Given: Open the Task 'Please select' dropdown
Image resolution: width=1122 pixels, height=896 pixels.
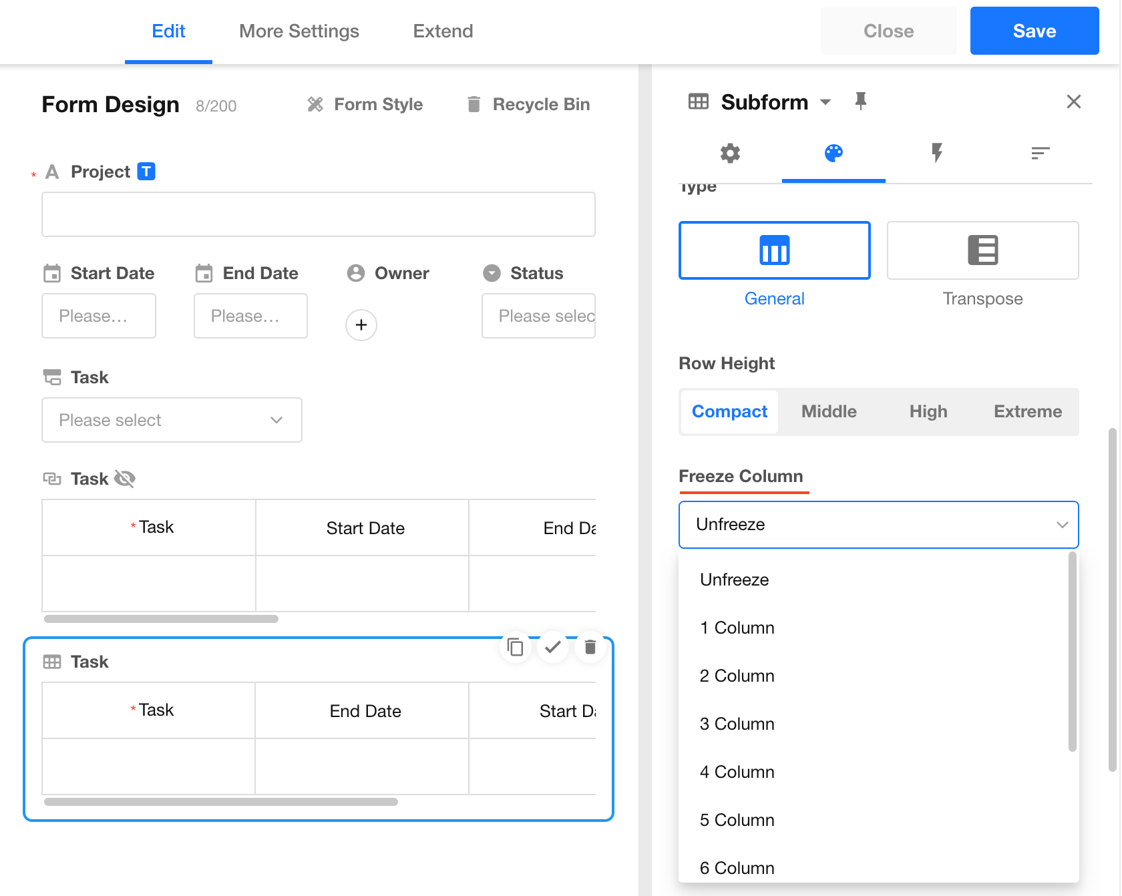Looking at the screenshot, I should click(172, 420).
